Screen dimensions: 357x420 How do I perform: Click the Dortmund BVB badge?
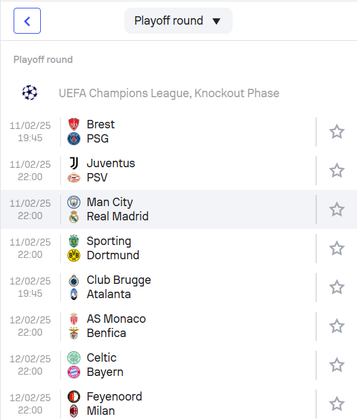point(74,255)
